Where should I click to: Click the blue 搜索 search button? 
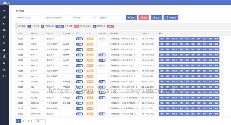pyautogui.click(x=131, y=18)
